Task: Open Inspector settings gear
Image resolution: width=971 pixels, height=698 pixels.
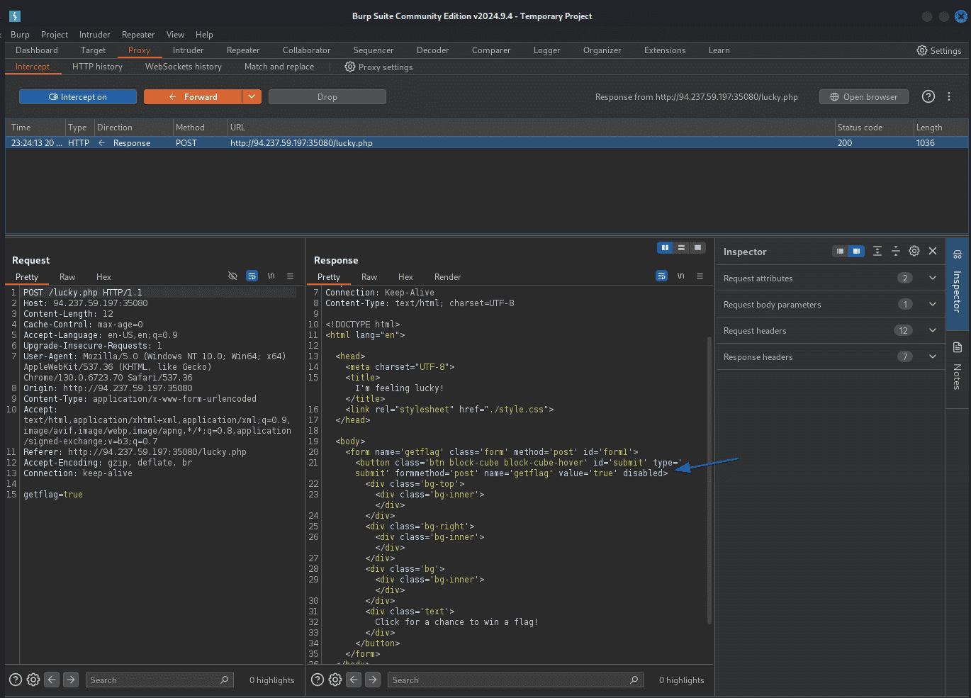Action: coord(914,251)
